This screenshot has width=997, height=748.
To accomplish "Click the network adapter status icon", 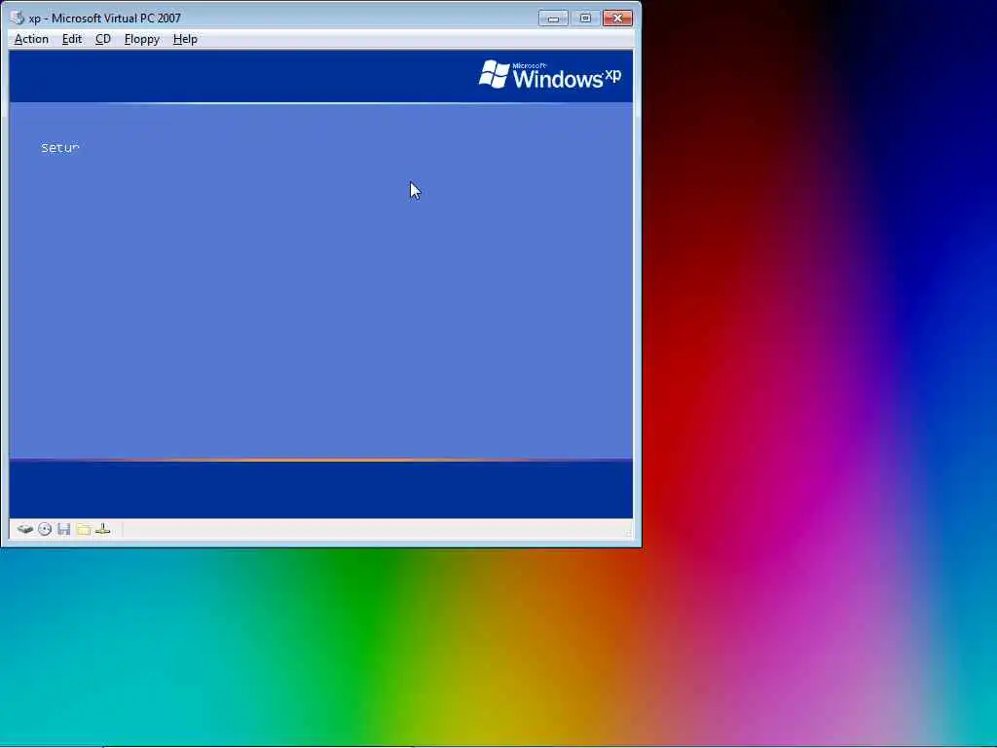I will pyautogui.click(x=102, y=529).
